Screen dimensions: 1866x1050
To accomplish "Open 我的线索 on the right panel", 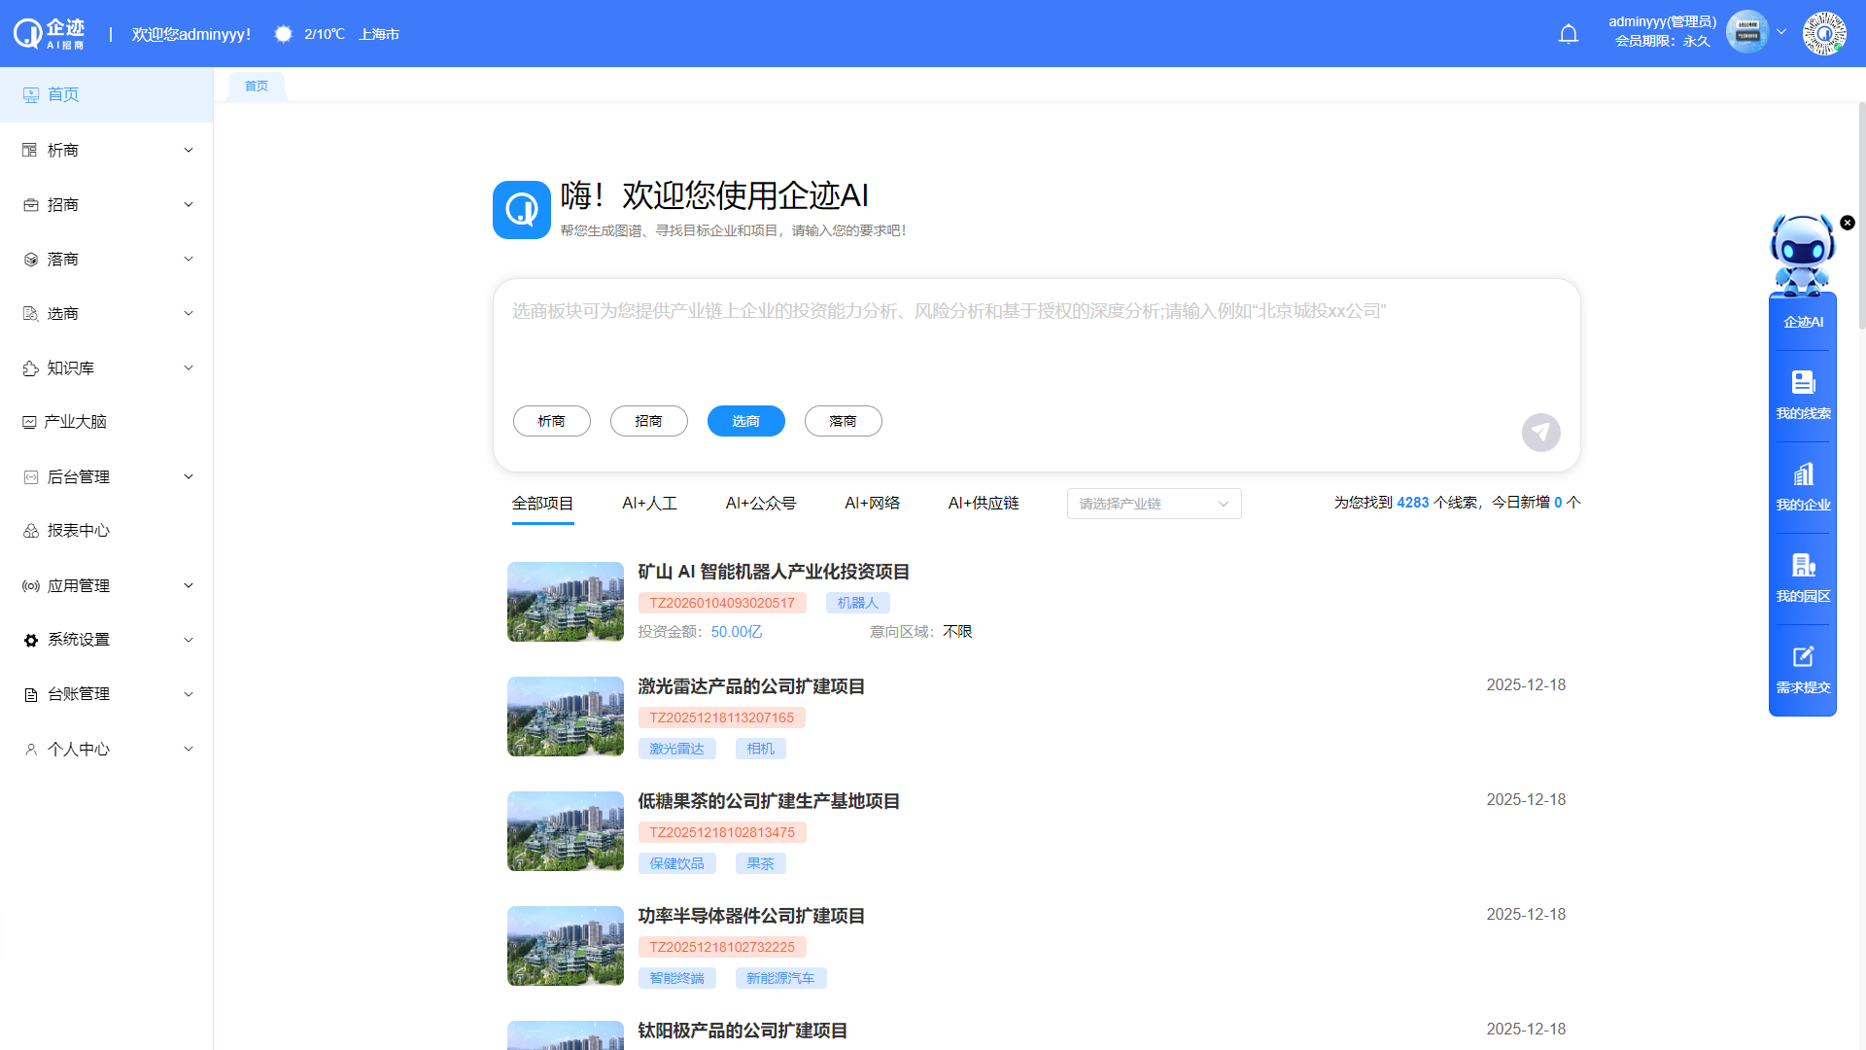I will (x=1803, y=392).
